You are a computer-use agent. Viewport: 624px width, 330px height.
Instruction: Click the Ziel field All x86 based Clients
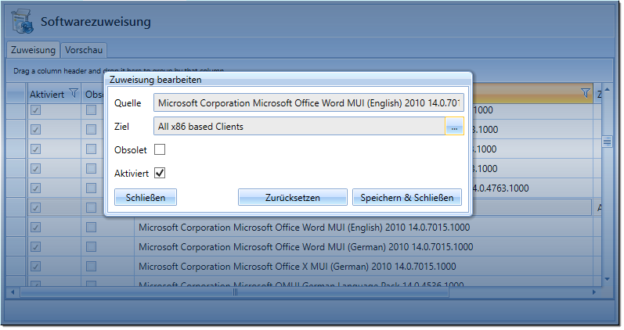(x=299, y=127)
